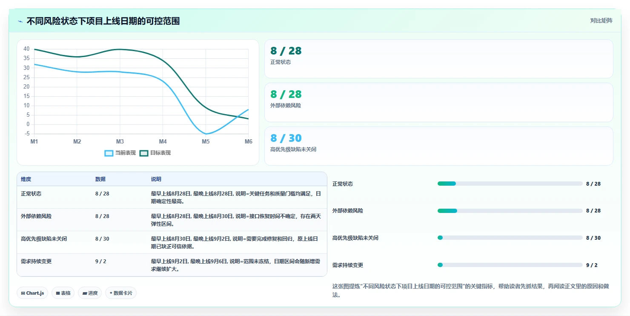Viewport: 630px width, 316px height.
Task: Click the summary paragraph starting 这张图提炼
Action: 472,290
